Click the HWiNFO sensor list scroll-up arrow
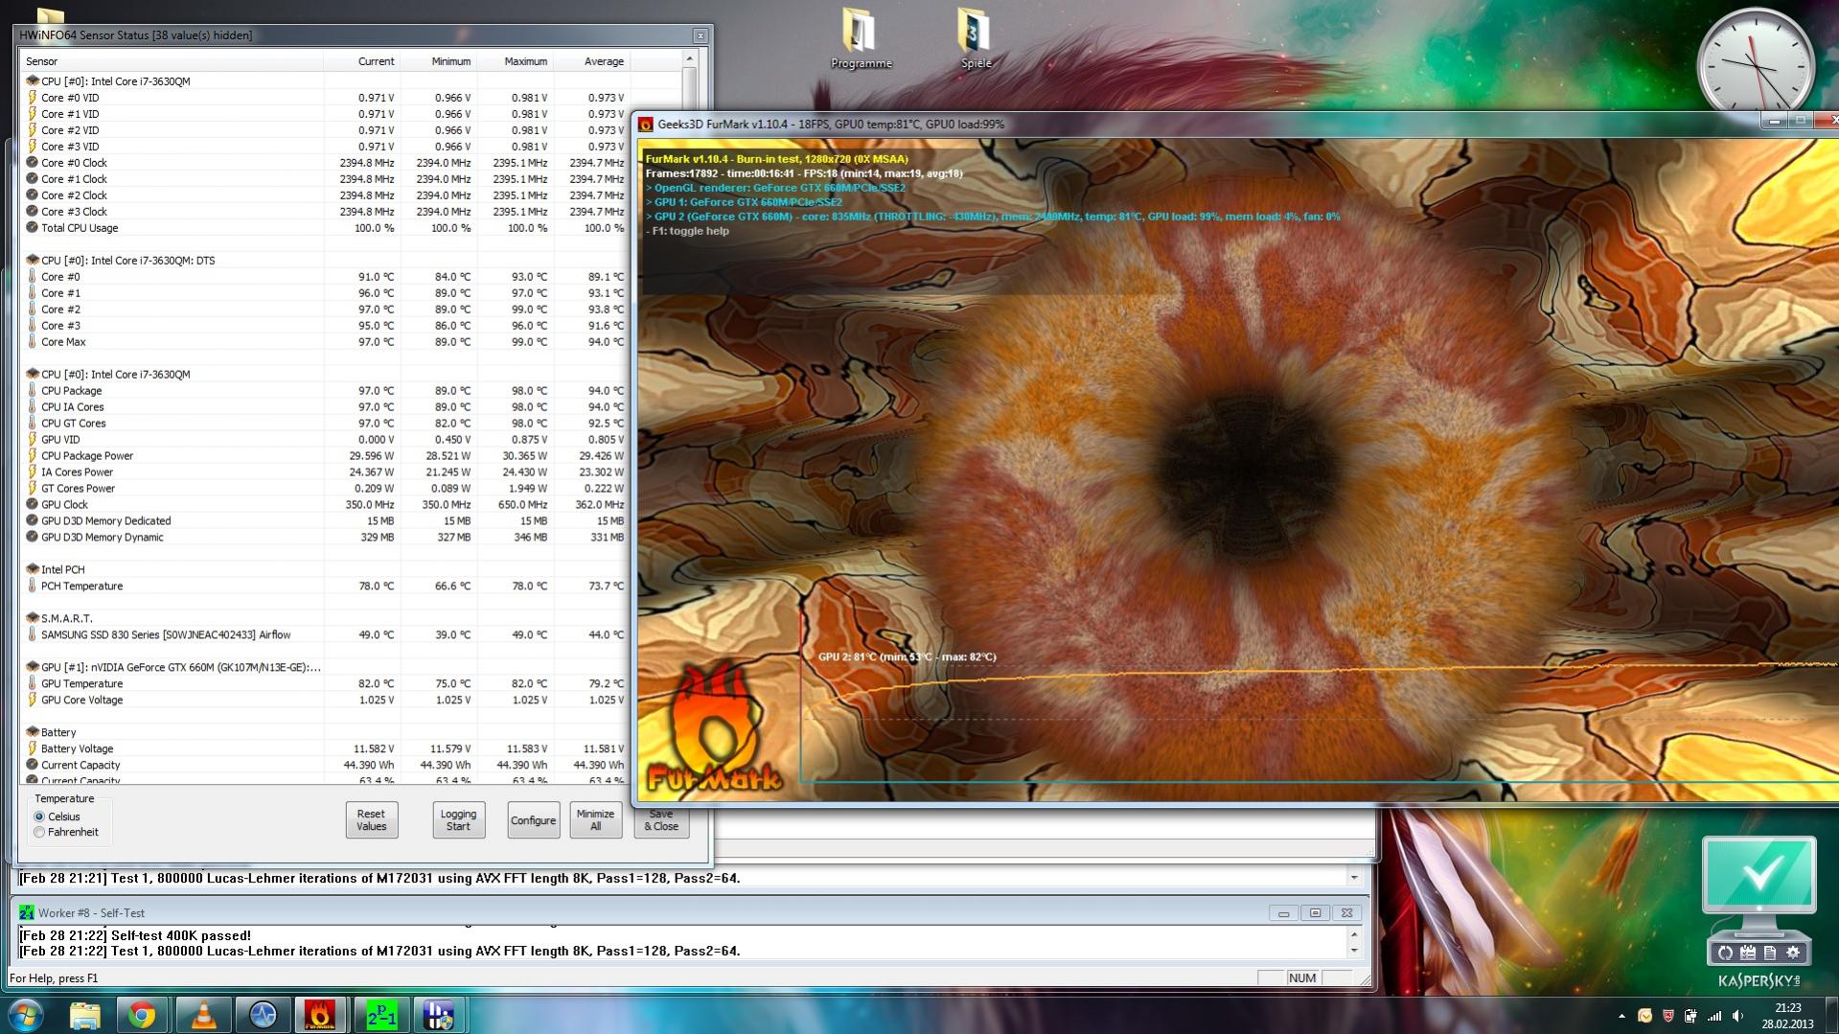 click(x=689, y=59)
